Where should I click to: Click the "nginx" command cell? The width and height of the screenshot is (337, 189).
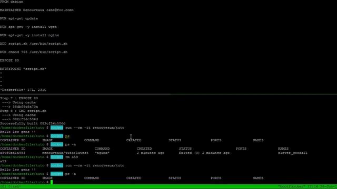102,153
